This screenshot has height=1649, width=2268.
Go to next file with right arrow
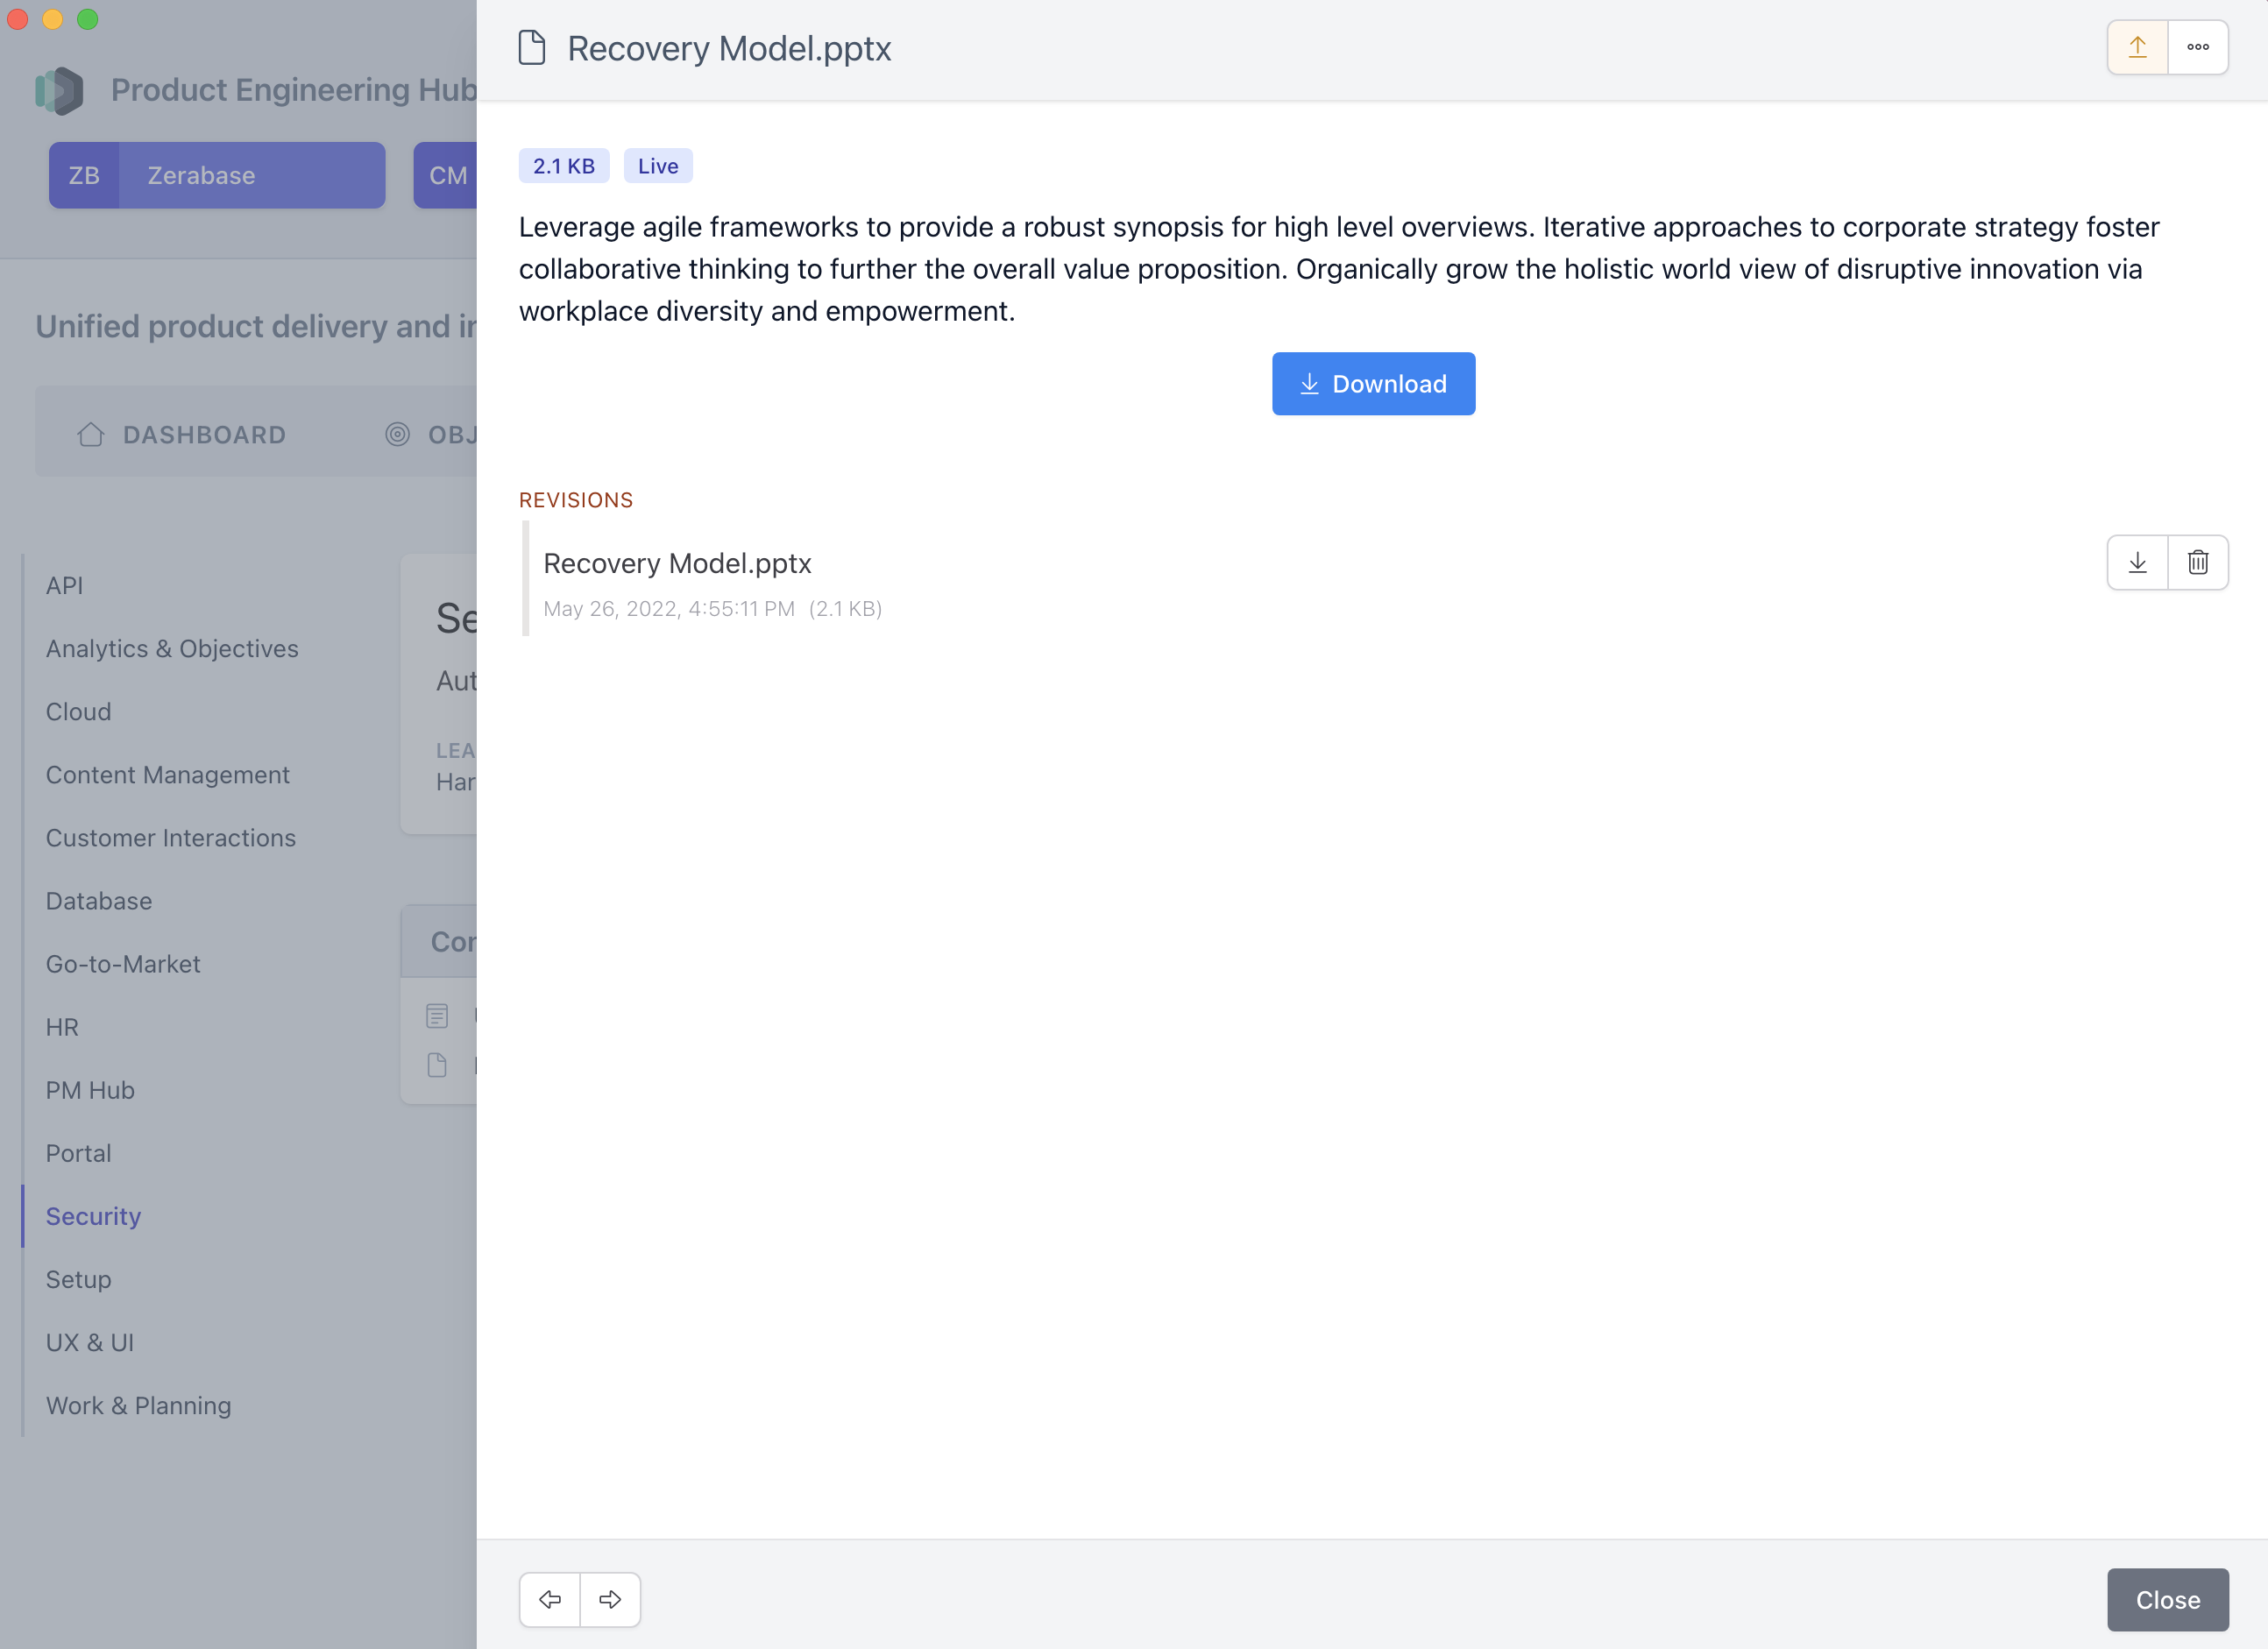(610, 1599)
